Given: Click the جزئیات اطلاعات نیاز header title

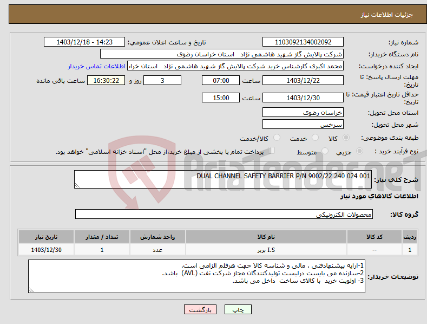Looking at the screenshot, I should [x=387, y=15].
